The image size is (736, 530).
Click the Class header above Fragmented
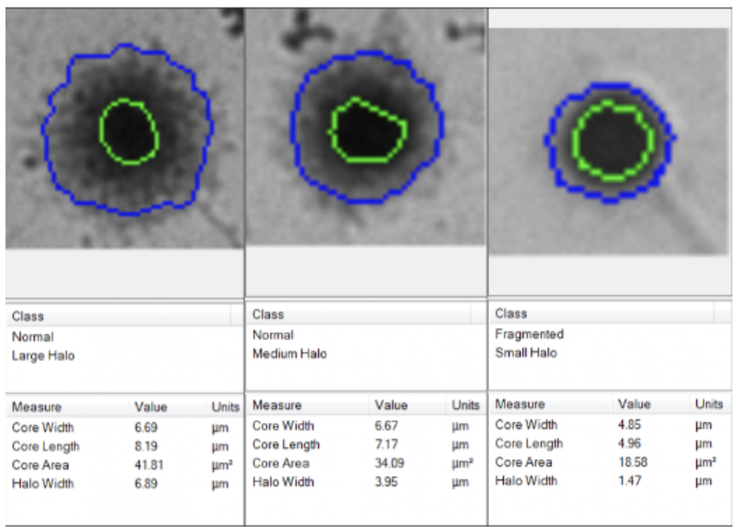pos(511,314)
